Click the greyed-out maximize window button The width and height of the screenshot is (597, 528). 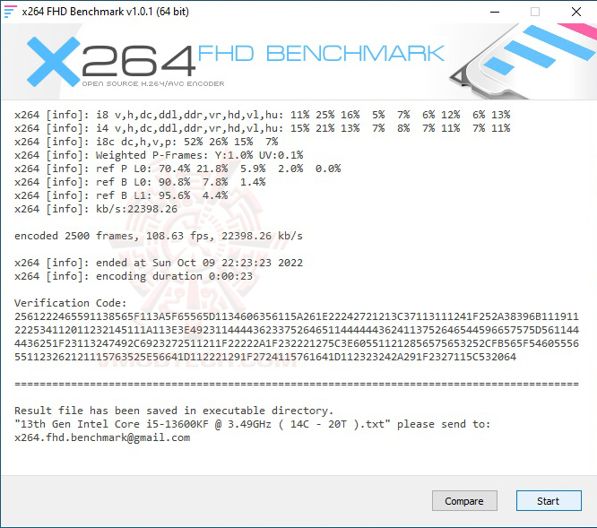[x=535, y=12]
